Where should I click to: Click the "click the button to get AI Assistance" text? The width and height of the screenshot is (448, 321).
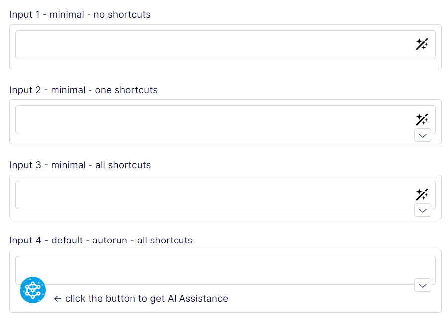point(147,299)
